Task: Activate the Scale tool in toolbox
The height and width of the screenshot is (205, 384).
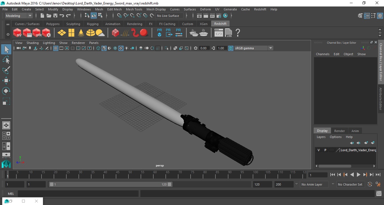Action: tap(6, 101)
